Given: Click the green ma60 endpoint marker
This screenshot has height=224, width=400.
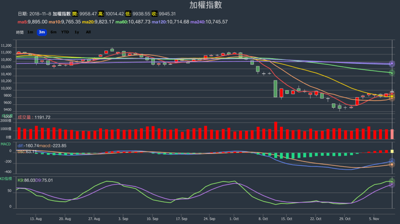Looking at the screenshot, I should (x=392, y=72).
